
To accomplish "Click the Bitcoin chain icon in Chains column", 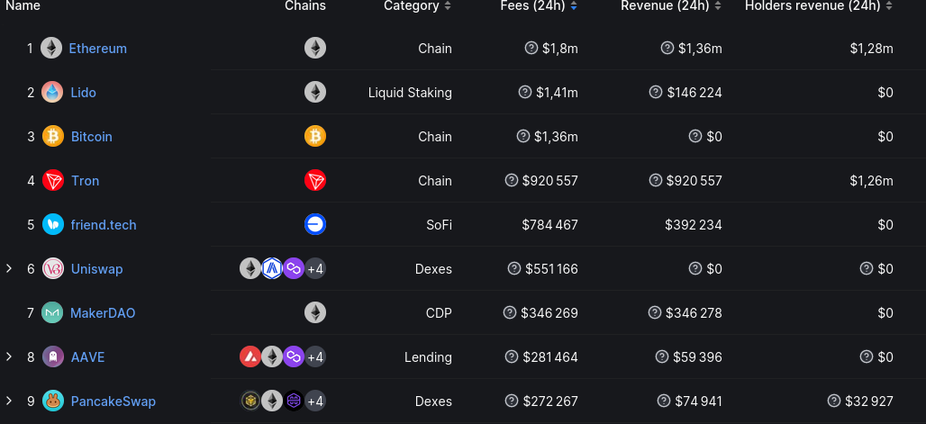I will tap(315, 137).
